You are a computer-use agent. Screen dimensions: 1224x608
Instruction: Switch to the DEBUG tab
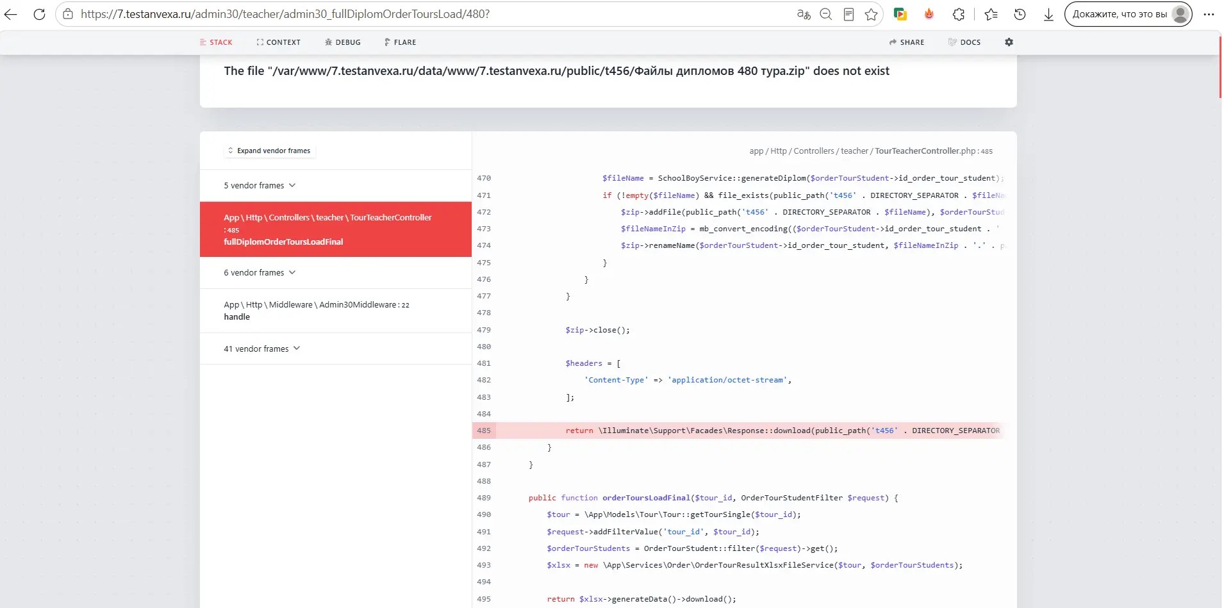click(343, 42)
